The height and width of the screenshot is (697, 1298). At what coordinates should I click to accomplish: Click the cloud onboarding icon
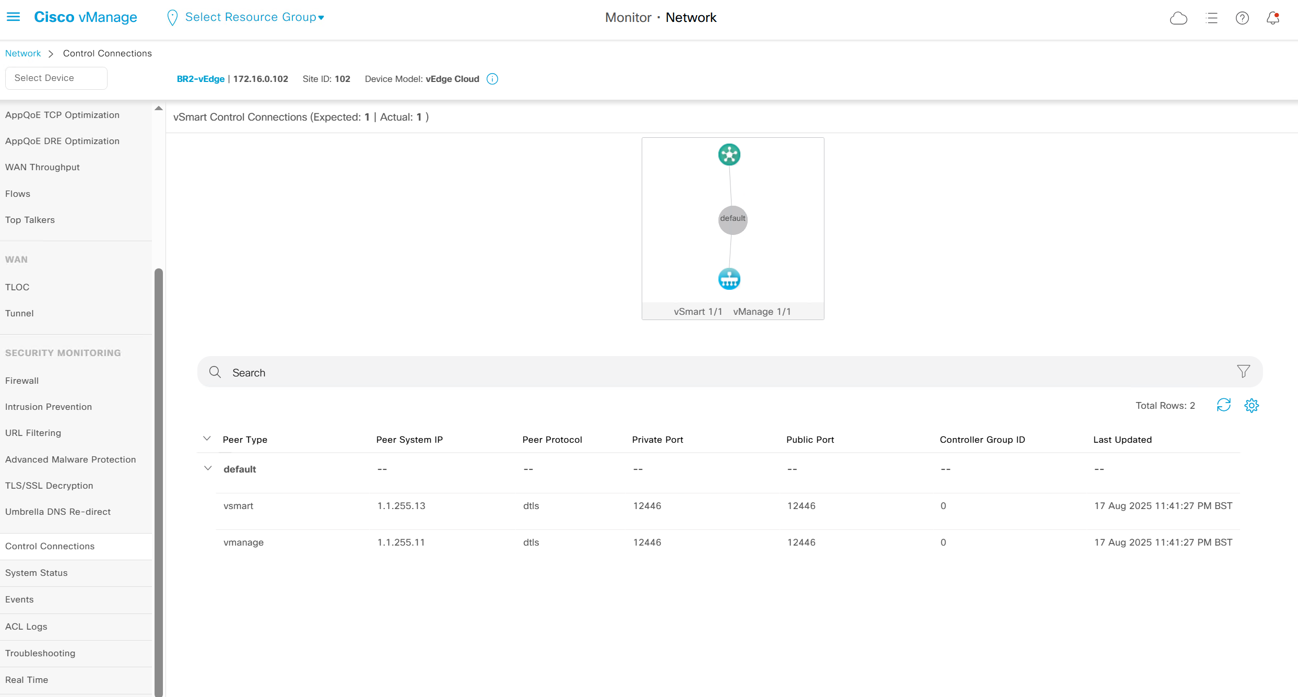click(x=1178, y=18)
